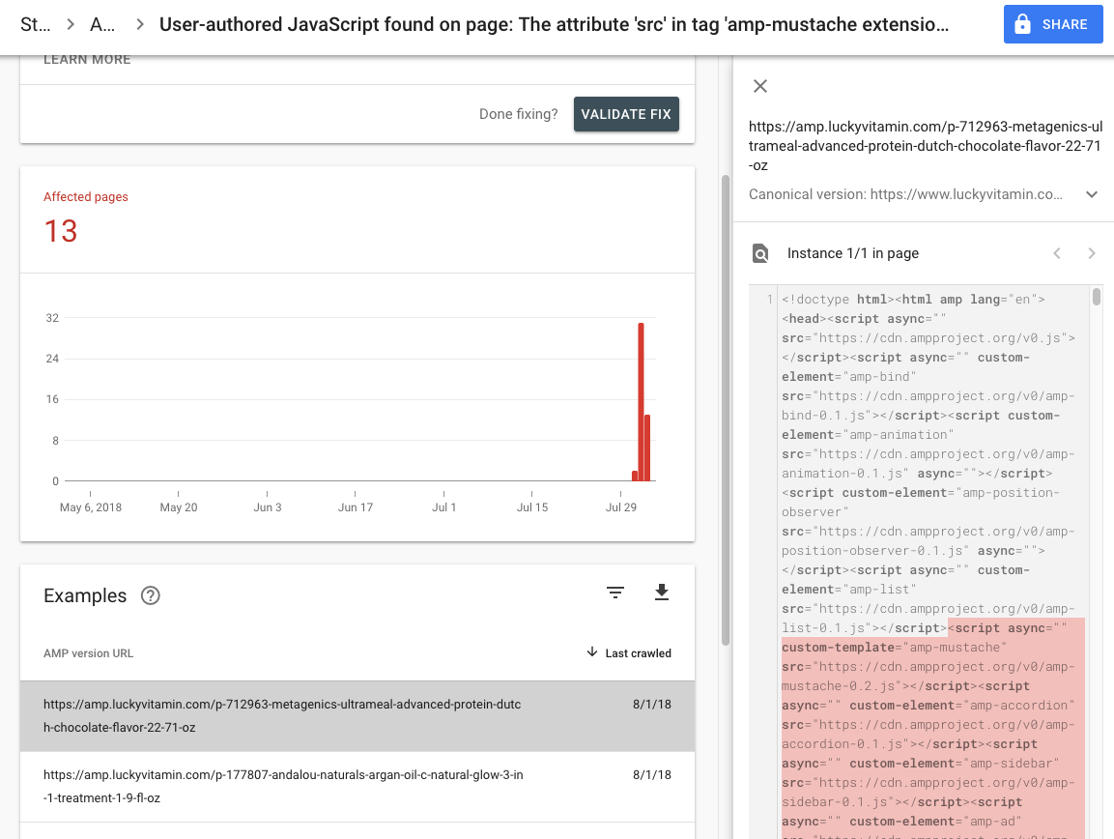Click the Canonical version text
Image resolution: width=1114 pixels, height=839 pixels.
tap(905, 194)
